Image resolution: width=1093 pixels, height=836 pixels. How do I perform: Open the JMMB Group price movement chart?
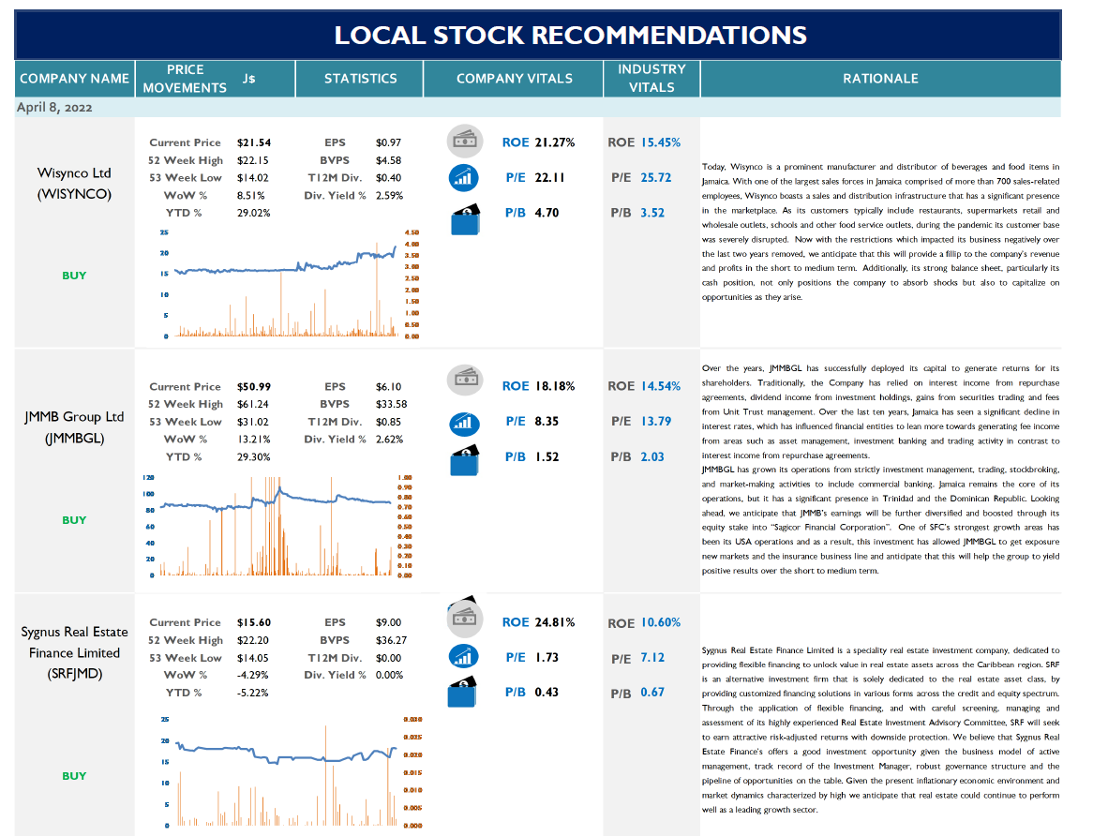(278, 527)
